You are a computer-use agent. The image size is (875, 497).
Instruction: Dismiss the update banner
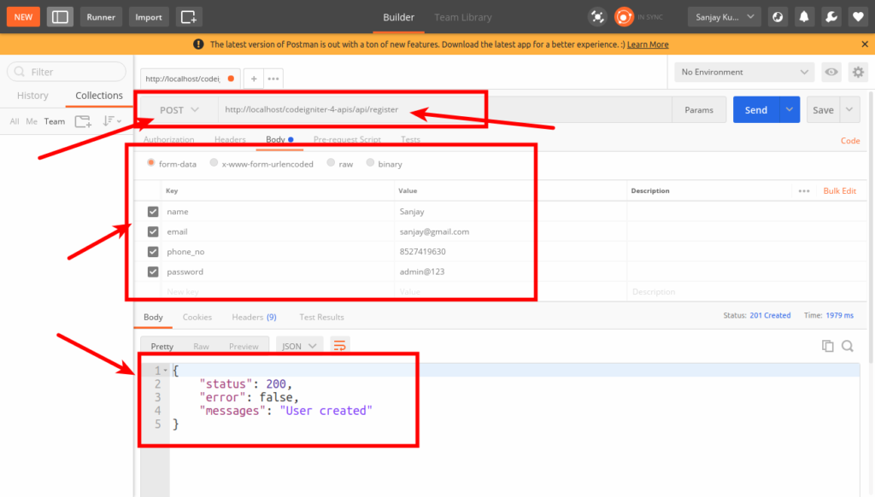865,44
